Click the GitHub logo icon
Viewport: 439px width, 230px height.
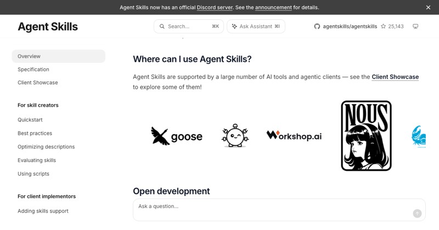pyautogui.click(x=317, y=26)
